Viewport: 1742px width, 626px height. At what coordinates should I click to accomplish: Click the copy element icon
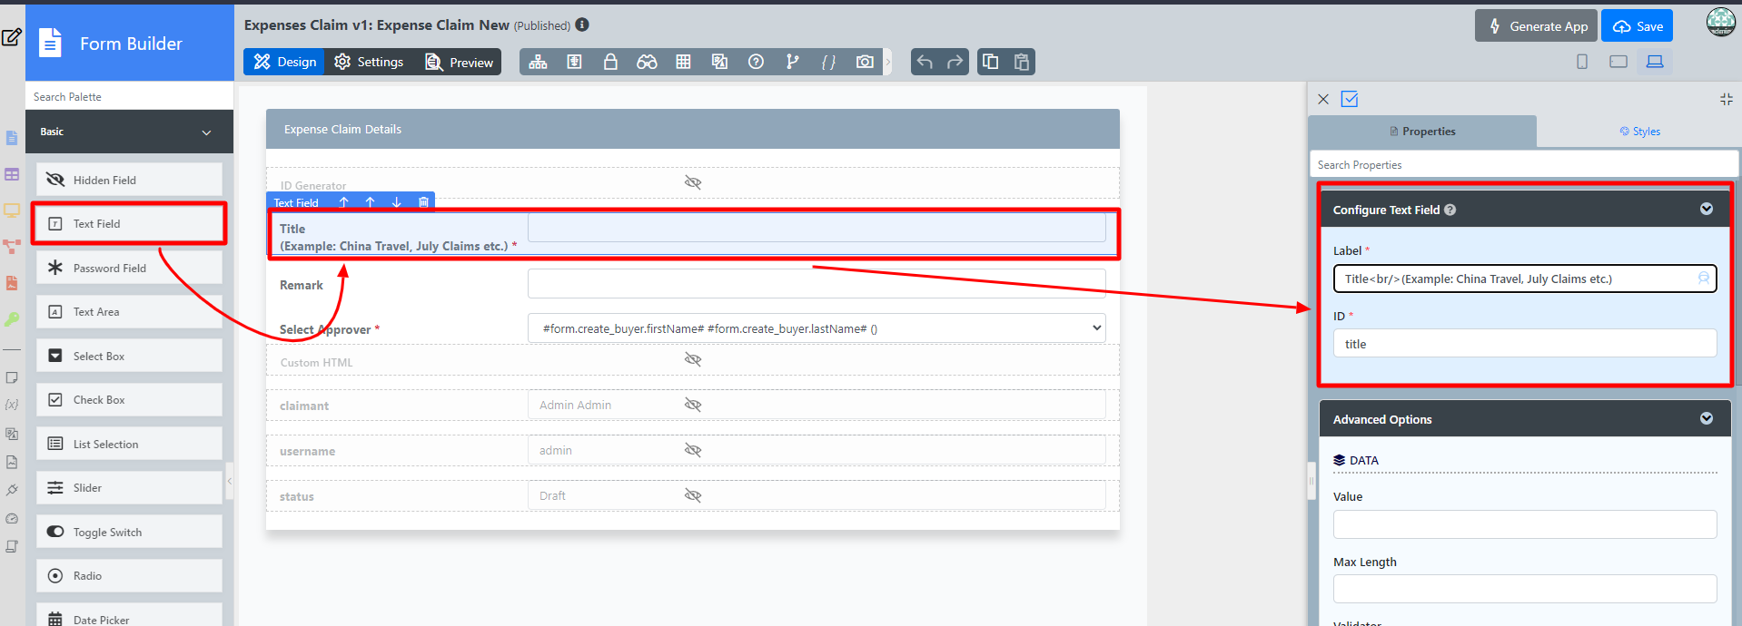tap(991, 62)
